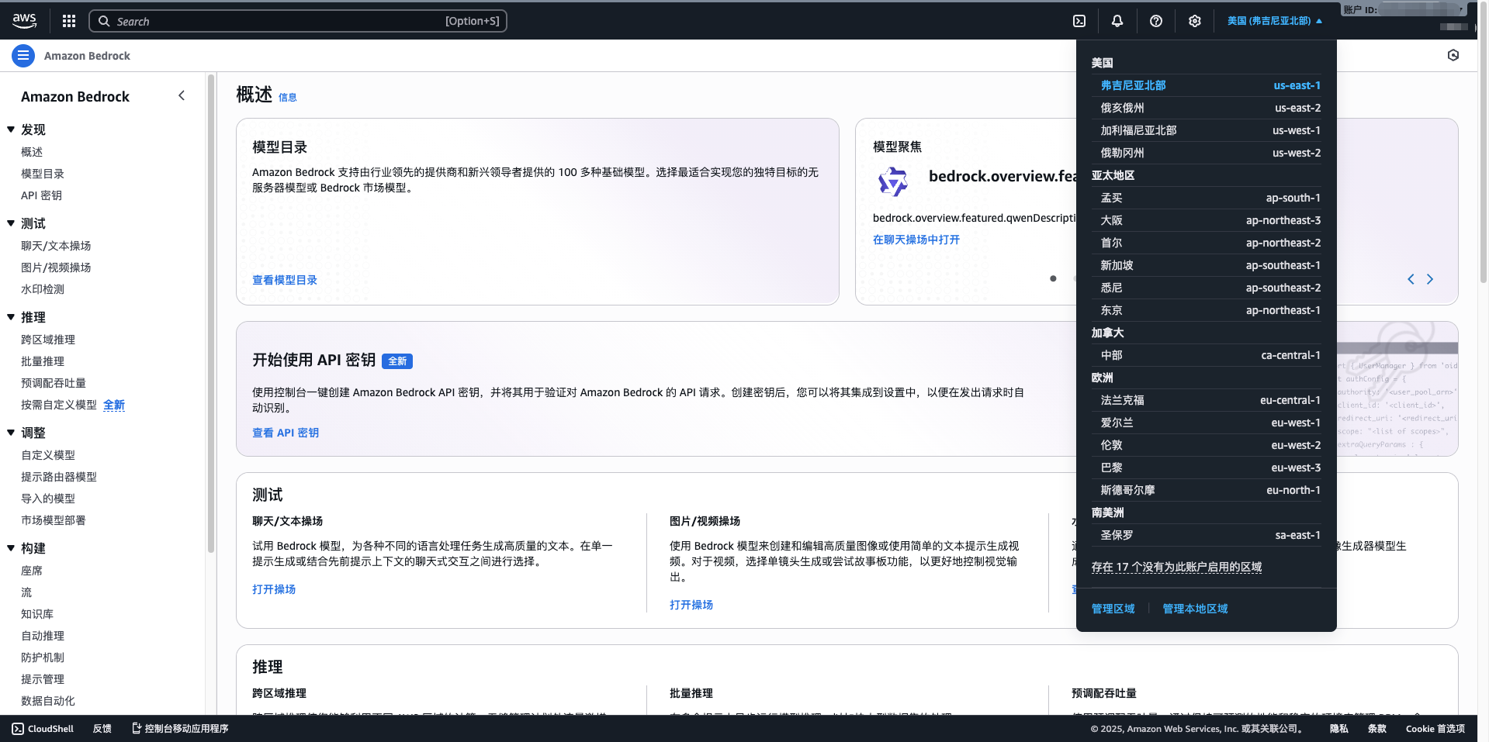1489x742 pixels.
Task: Open the settings gear in top bar
Action: tap(1194, 21)
